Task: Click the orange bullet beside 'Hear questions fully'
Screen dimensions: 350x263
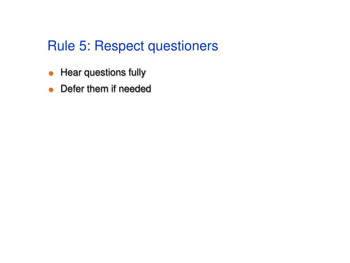Action: pyautogui.click(x=51, y=73)
